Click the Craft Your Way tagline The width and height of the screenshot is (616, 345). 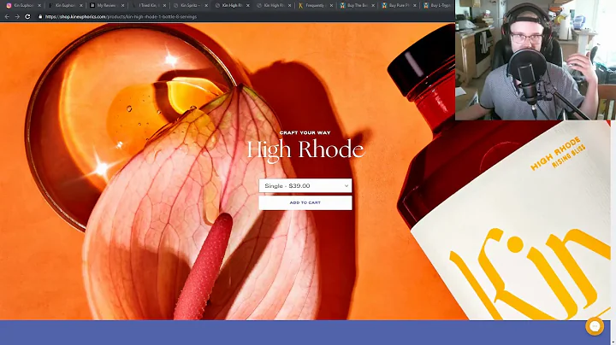[x=305, y=133]
